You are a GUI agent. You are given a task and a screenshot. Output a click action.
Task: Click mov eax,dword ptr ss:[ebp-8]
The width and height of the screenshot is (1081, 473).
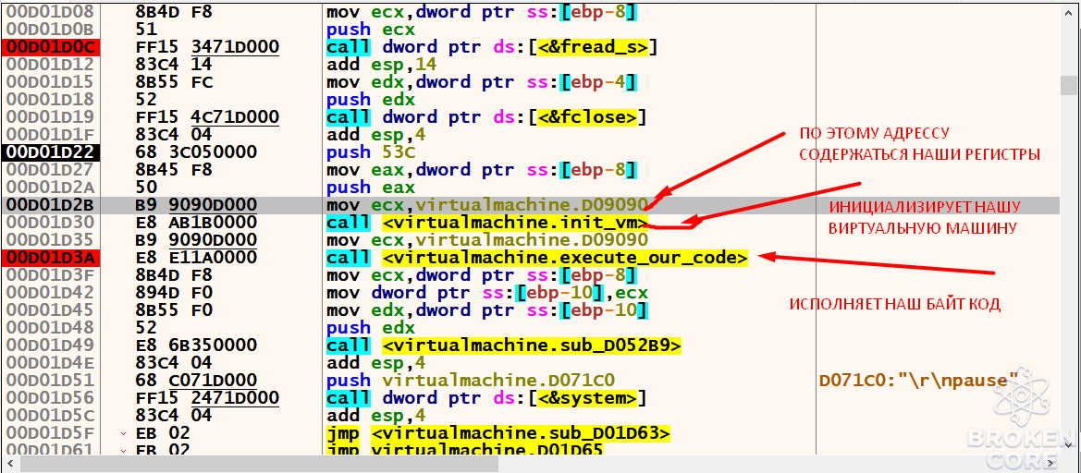coord(481,169)
